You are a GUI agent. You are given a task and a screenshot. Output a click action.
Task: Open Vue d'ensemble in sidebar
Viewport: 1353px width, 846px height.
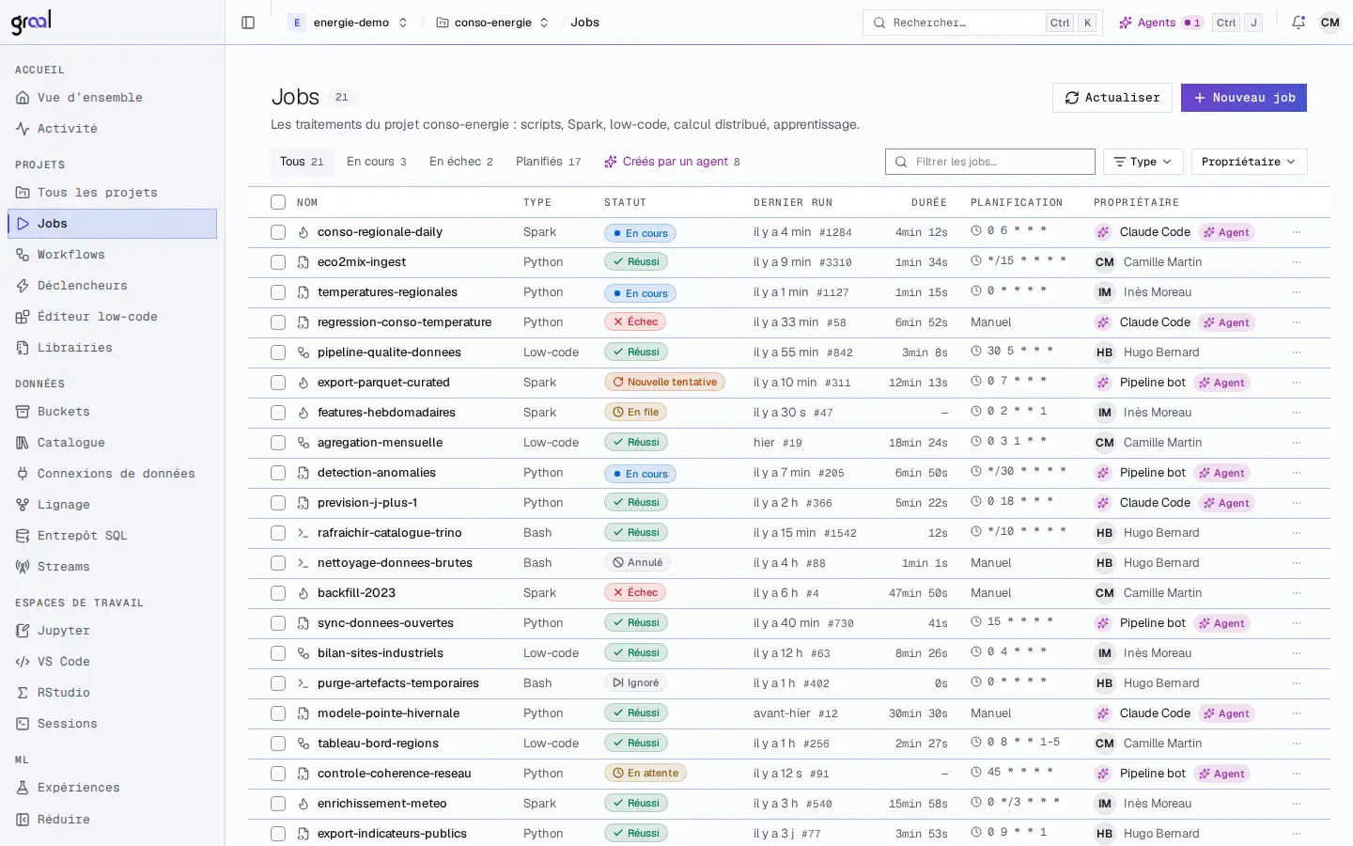113,98
